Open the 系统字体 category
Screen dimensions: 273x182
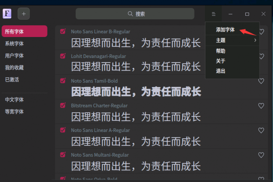tap(14, 44)
